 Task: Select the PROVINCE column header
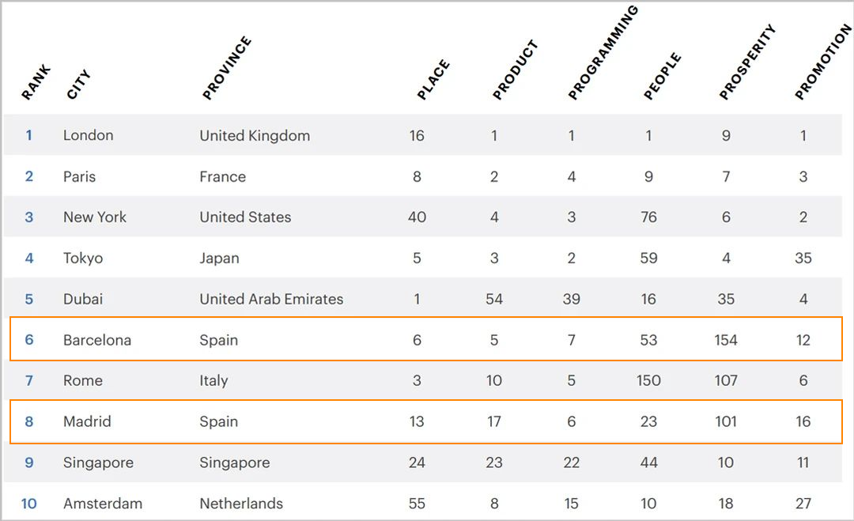click(227, 68)
